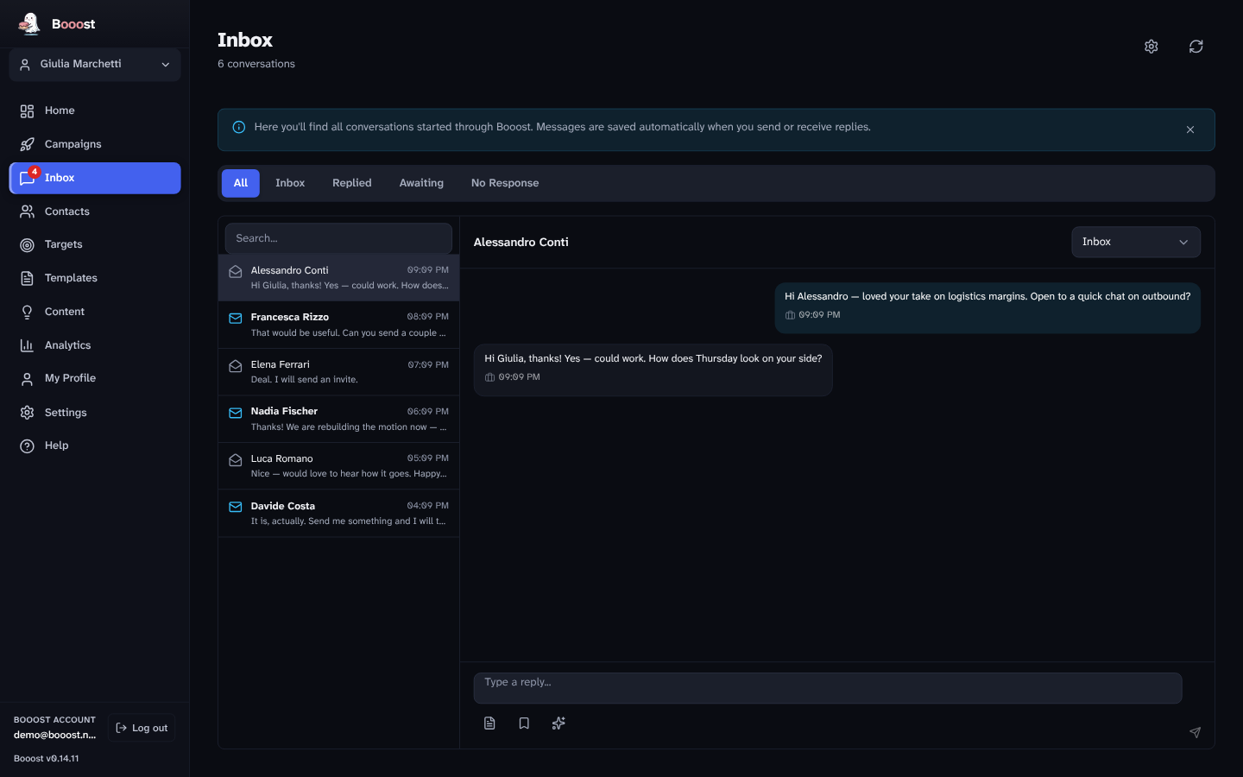The image size is (1243, 777).
Task: Click the Content lightbulb icon
Action: pos(28,312)
